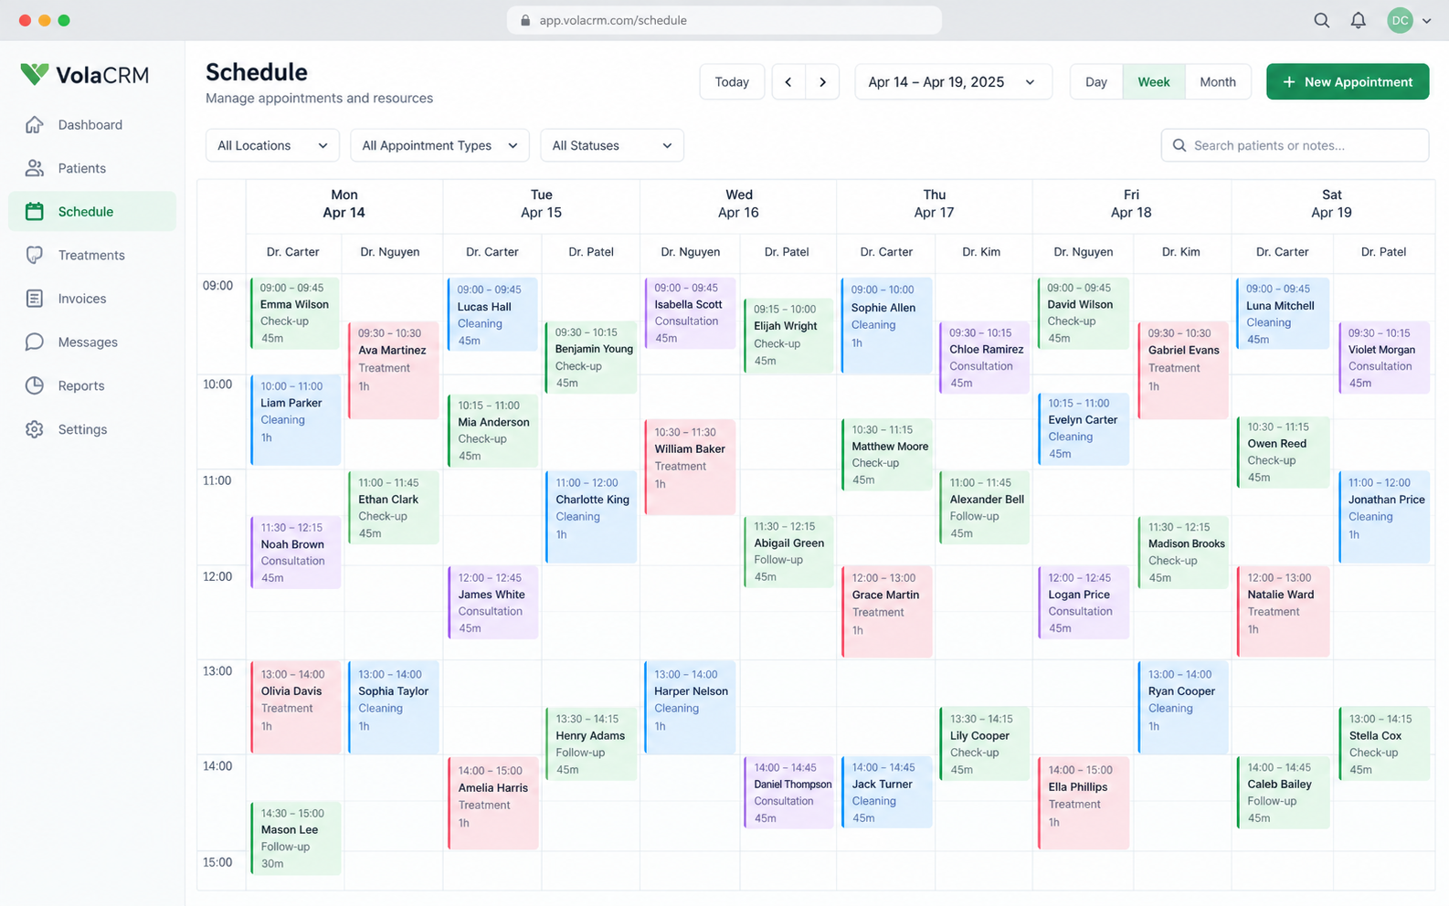The height and width of the screenshot is (906, 1449).
Task: Open William Baker's treatment appointment
Action: [x=690, y=468]
